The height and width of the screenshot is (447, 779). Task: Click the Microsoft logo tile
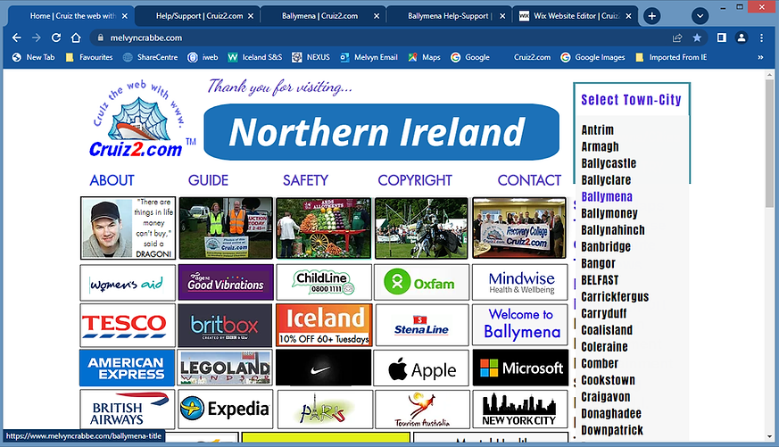(520, 368)
